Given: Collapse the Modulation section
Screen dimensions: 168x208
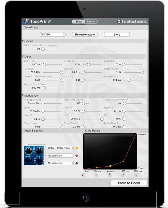Looking at the screenshot, I should click(23, 95).
